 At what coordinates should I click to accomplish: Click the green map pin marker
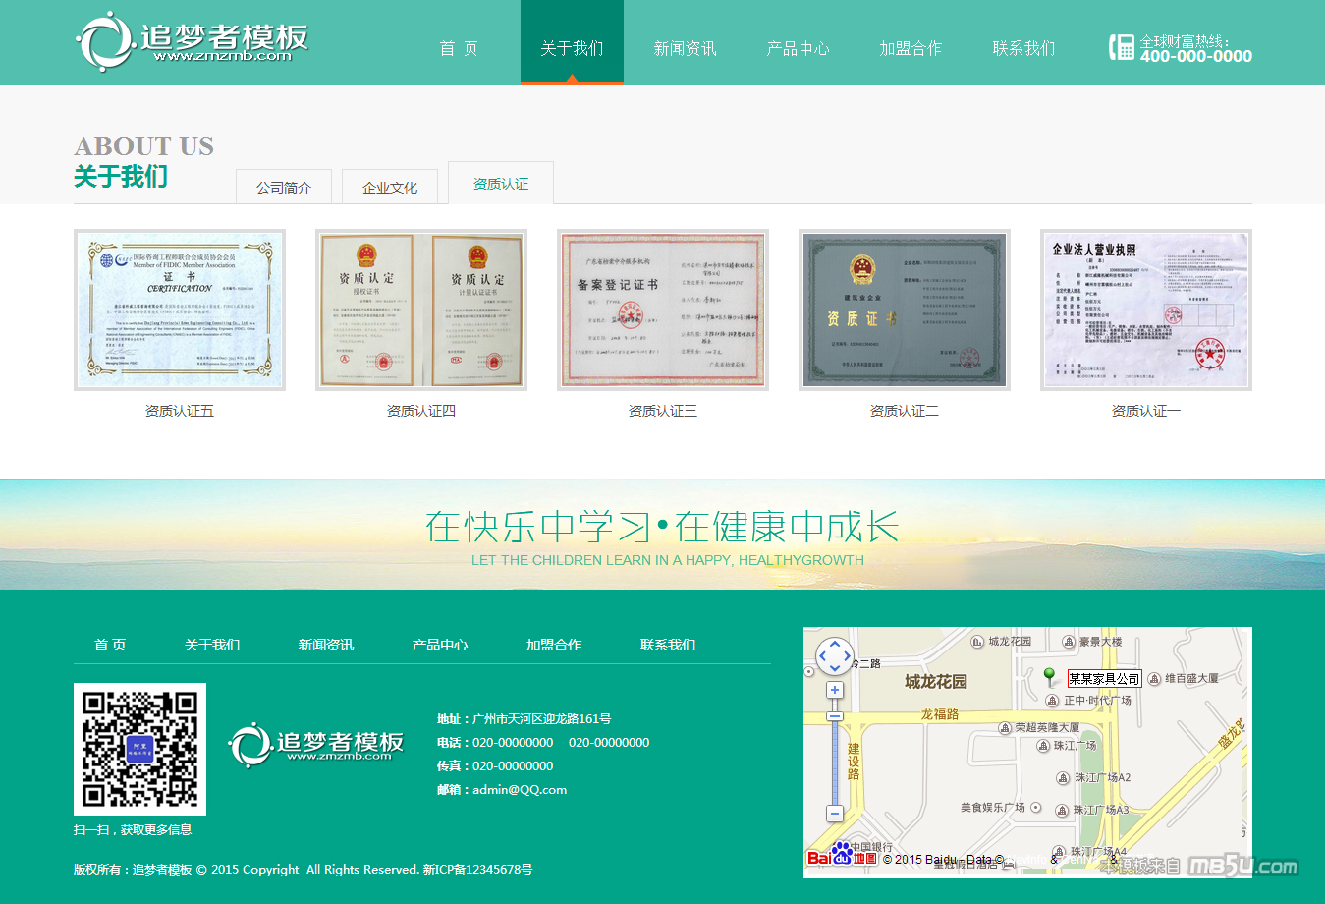[x=1049, y=676]
